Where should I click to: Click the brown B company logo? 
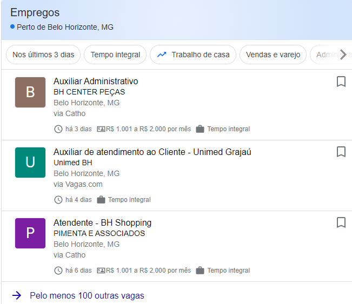click(x=30, y=92)
